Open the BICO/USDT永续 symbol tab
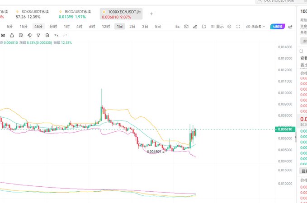The height and width of the screenshot is (203, 307). tap(75, 14)
